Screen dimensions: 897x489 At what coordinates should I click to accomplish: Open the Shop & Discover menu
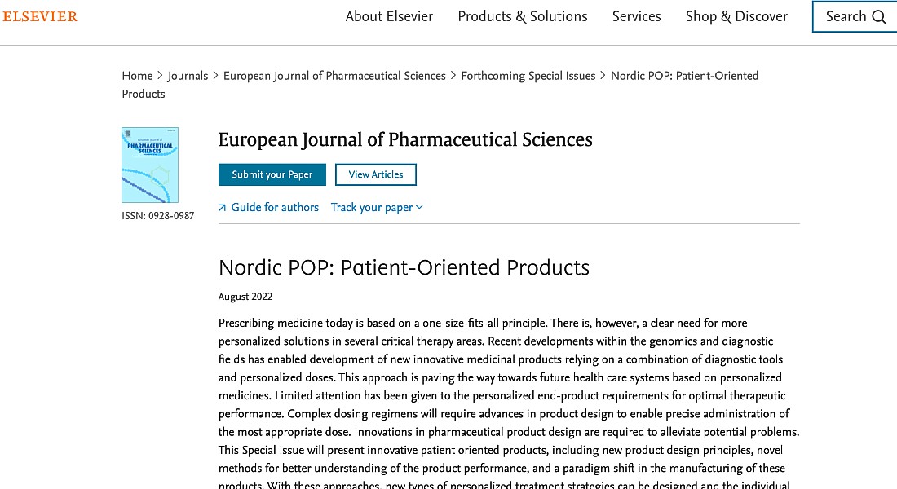pyautogui.click(x=736, y=16)
